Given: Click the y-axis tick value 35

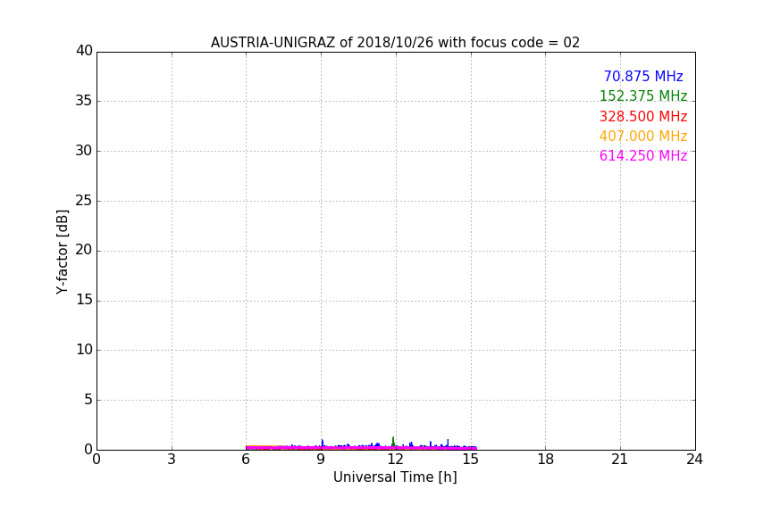Looking at the screenshot, I should [x=84, y=101].
